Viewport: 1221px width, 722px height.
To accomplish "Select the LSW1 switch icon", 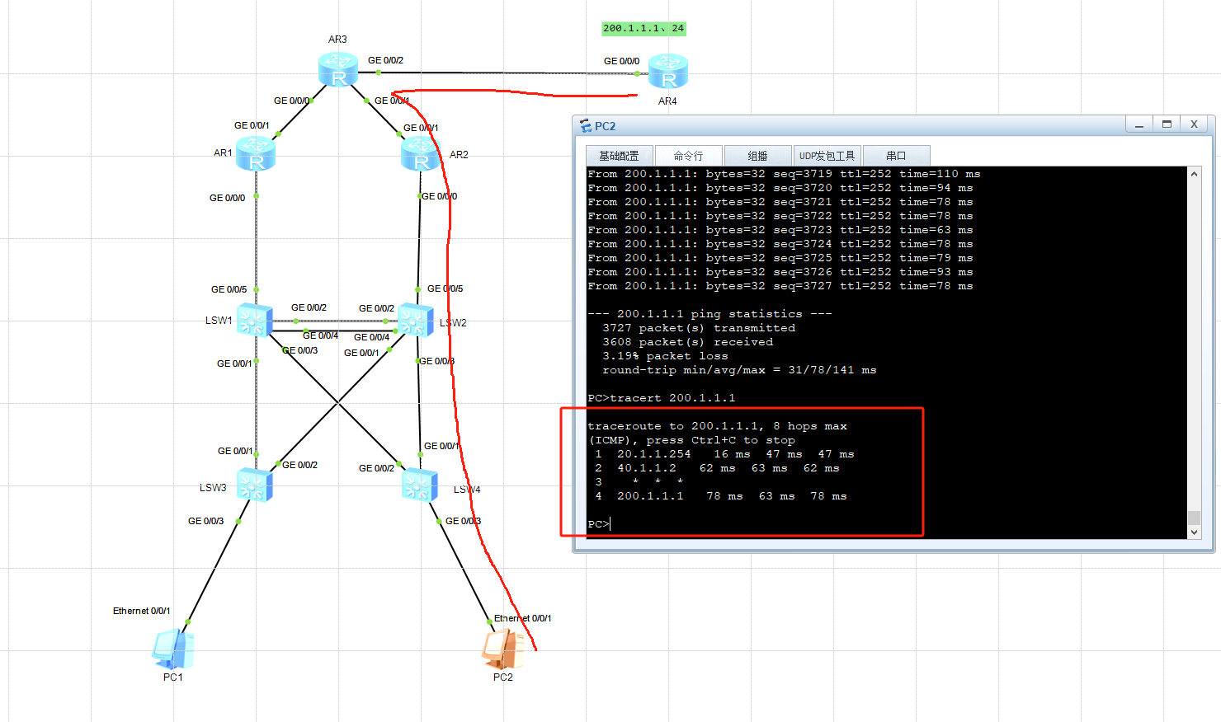I will pyautogui.click(x=255, y=320).
